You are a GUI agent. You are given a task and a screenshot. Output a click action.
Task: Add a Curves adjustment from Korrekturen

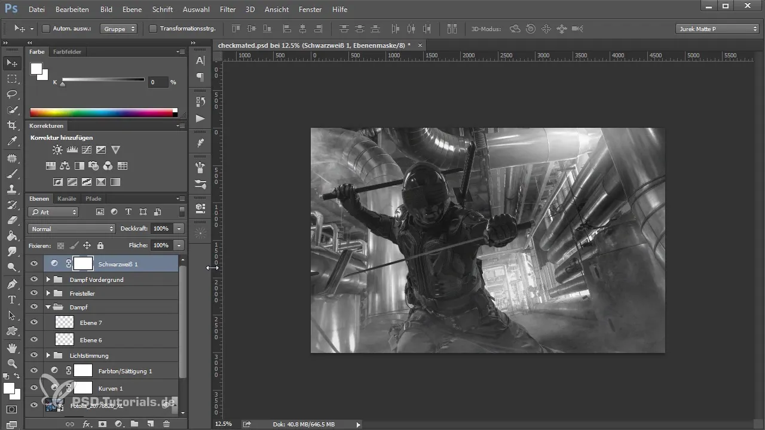(x=87, y=150)
